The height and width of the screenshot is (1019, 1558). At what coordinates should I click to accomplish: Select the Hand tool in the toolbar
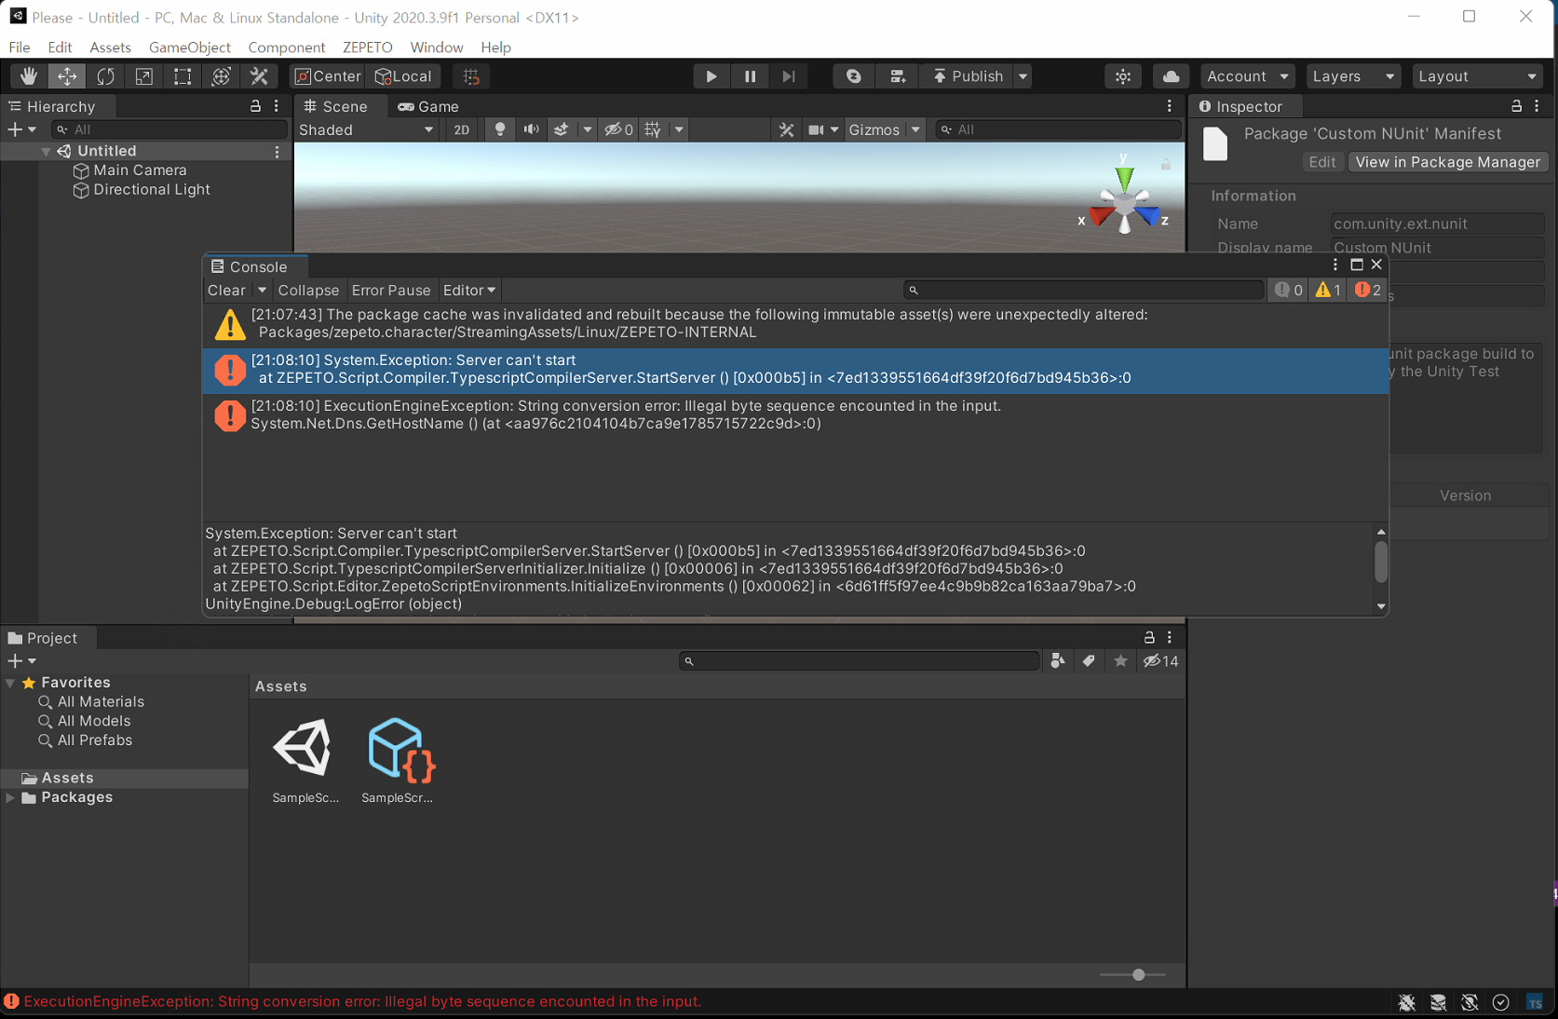pyautogui.click(x=27, y=76)
